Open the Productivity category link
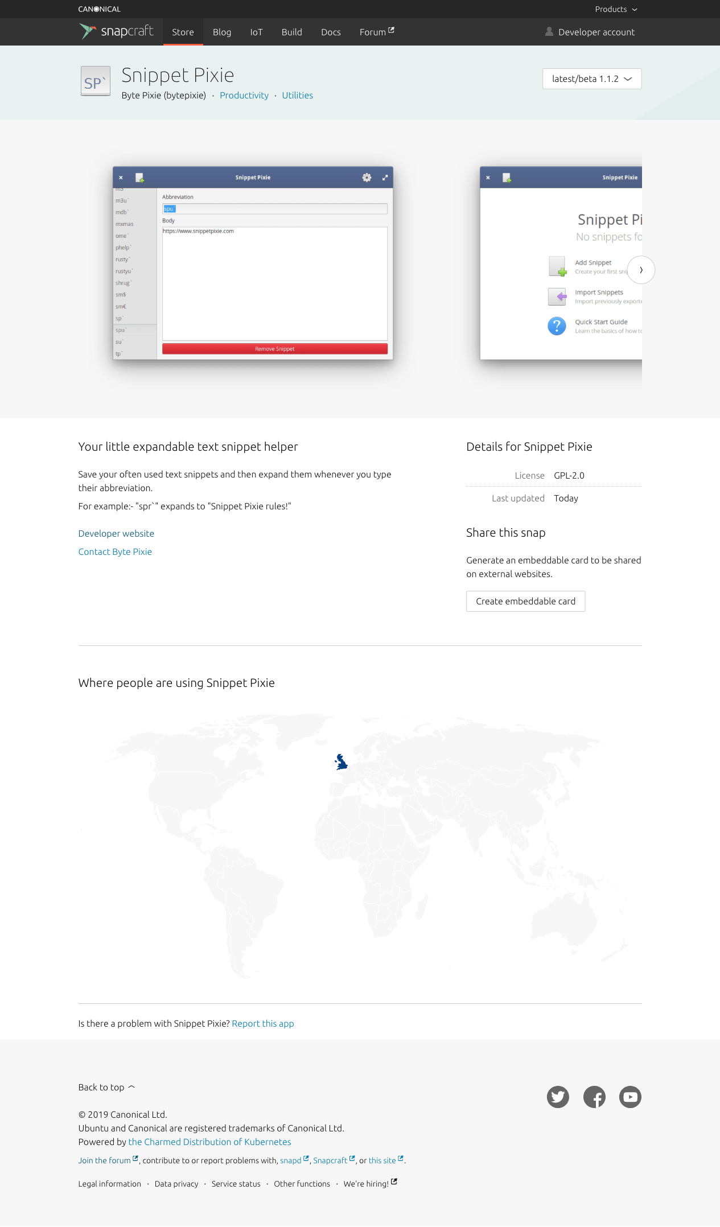The height and width of the screenshot is (1227, 720). tap(244, 95)
